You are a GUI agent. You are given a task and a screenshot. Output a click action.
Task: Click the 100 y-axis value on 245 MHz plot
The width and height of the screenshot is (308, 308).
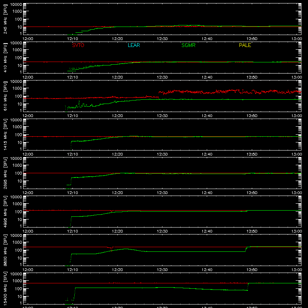18,19
